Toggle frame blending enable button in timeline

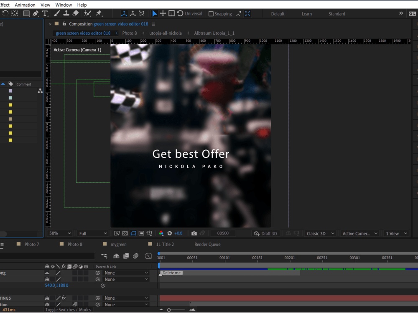coord(126,256)
